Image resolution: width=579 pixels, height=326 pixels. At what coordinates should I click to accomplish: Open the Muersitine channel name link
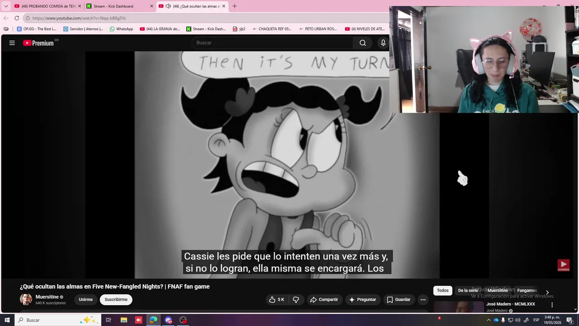[47, 297]
